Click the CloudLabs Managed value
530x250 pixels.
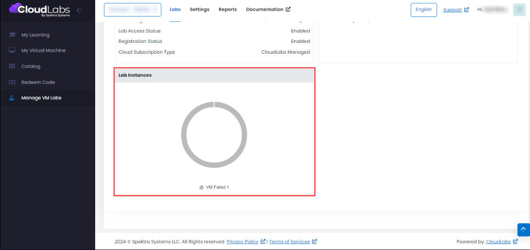[285, 52]
